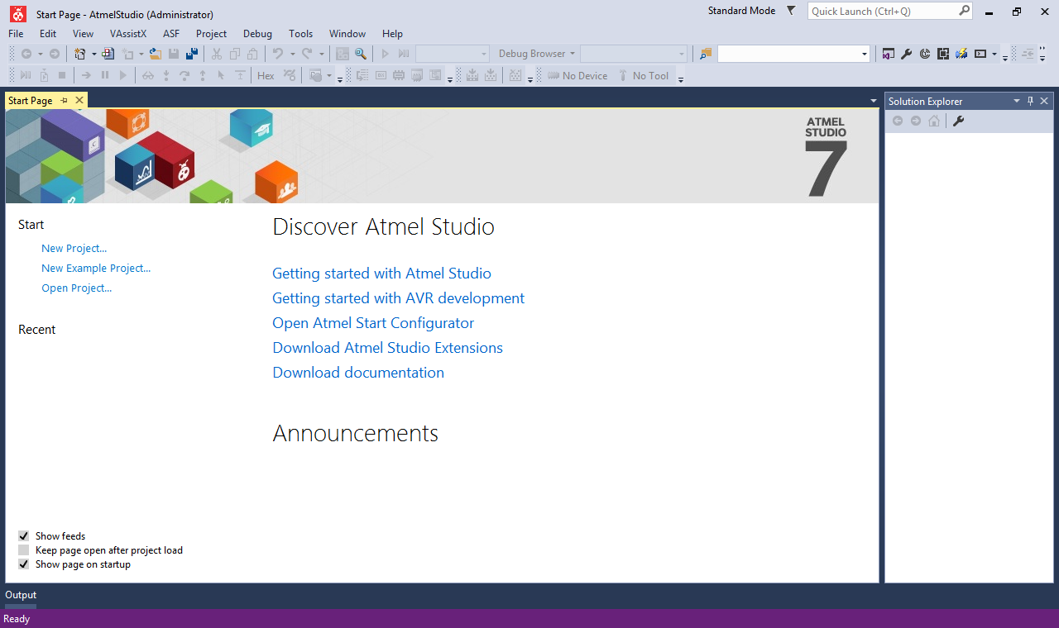Open the Help menu

pos(392,34)
